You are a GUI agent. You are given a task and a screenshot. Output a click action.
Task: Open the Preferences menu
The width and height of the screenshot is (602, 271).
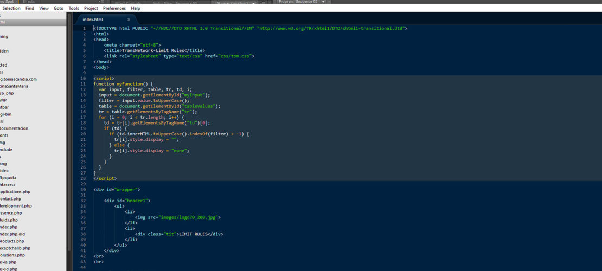[x=114, y=8]
